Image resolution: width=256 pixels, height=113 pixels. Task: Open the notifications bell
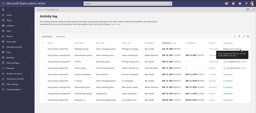coord(233,4)
